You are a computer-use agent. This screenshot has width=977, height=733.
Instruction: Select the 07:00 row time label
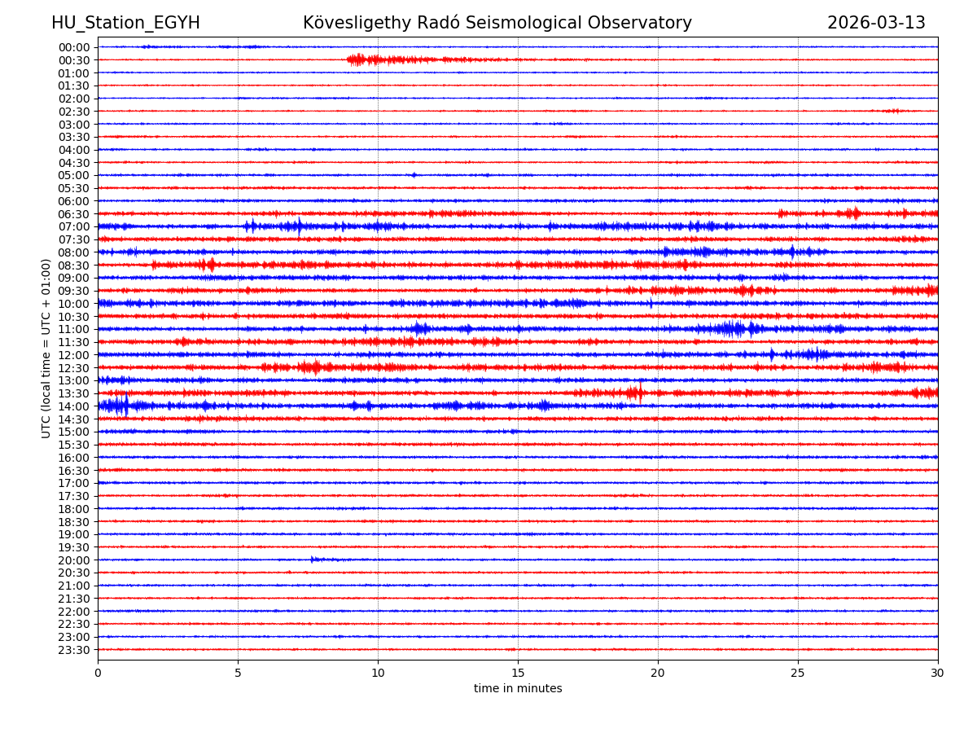click(x=73, y=226)
